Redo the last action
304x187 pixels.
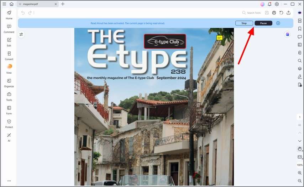(30, 13)
